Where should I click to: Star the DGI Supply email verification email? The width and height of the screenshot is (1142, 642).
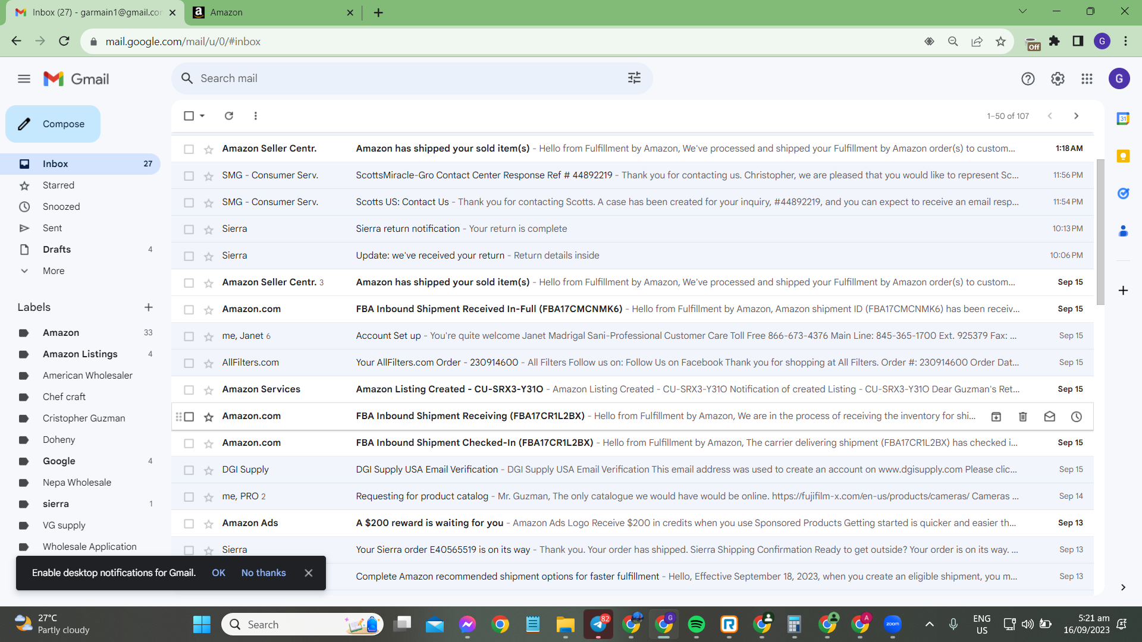pyautogui.click(x=209, y=470)
